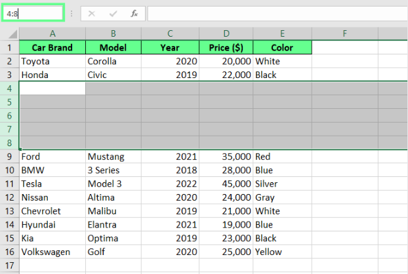This screenshot has width=408, height=274.
Task: Select the cell containing Tesla
Action: click(52, 184)
